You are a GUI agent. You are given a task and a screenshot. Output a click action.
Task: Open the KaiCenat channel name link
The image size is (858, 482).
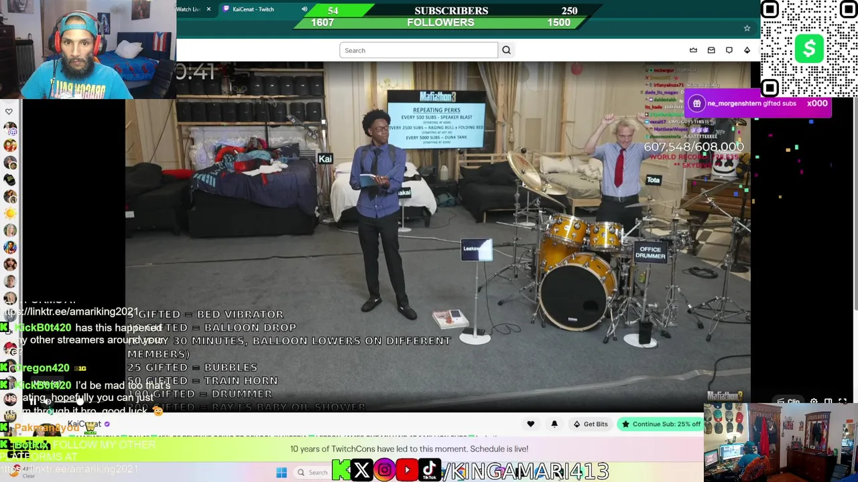[x=84, y=424]
